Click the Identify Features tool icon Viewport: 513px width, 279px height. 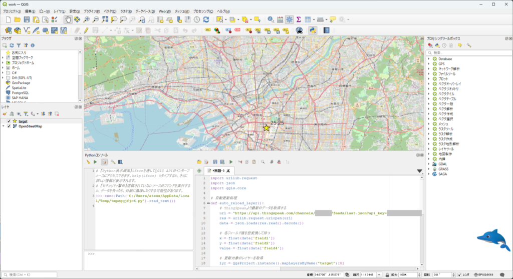(x=271, y=19)
